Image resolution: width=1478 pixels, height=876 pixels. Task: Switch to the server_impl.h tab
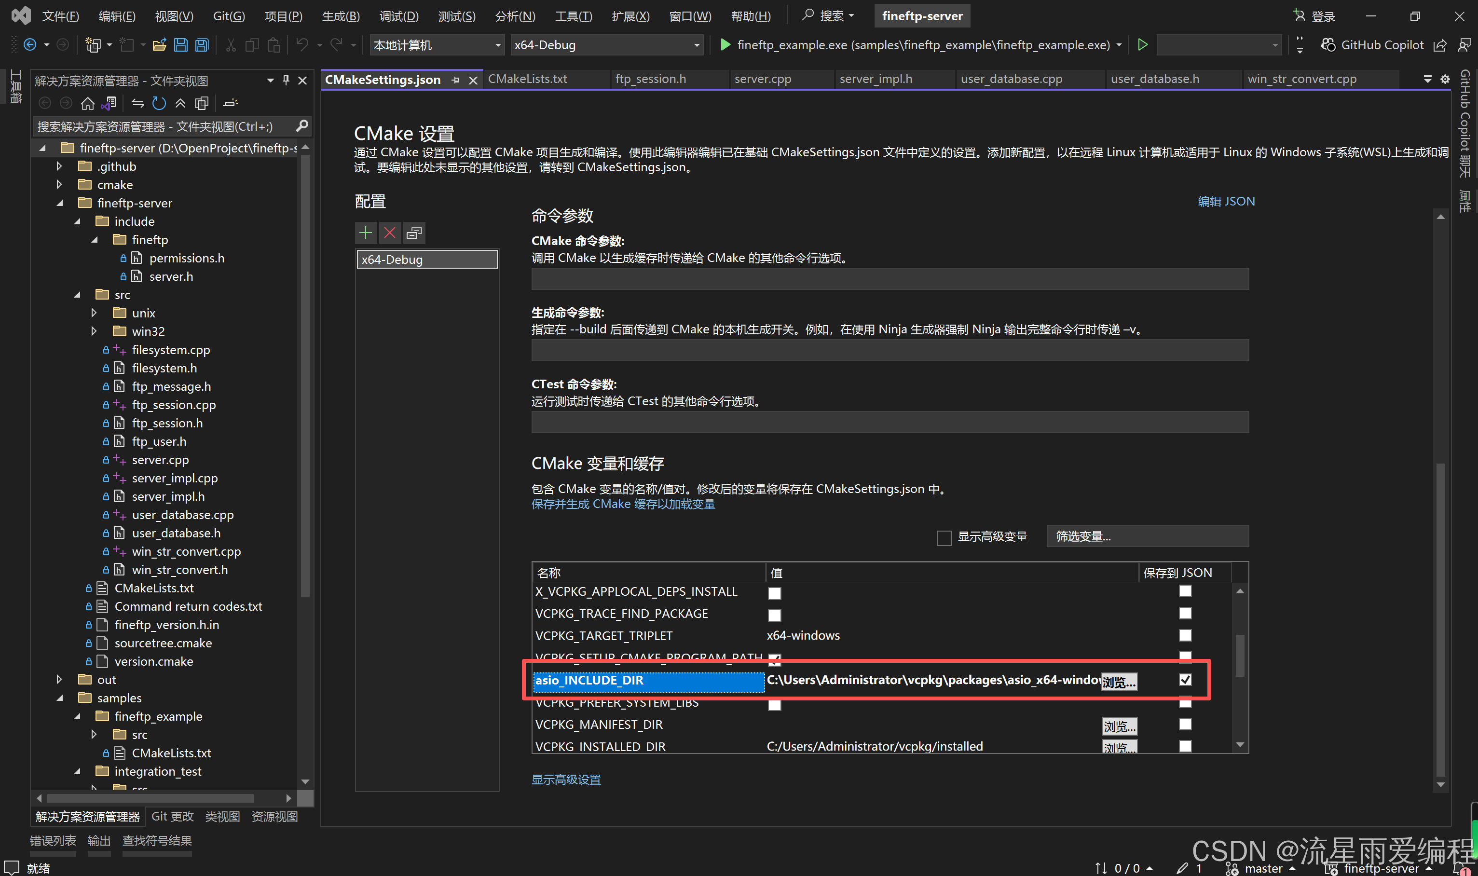(876, 79)
